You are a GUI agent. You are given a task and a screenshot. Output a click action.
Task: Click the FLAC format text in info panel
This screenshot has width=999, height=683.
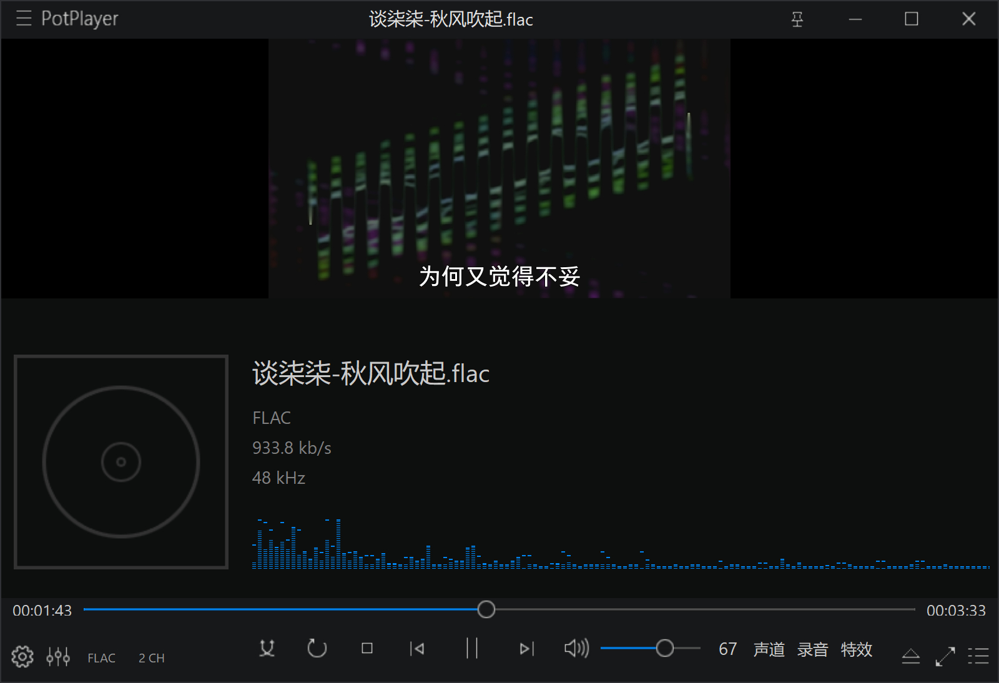pyautogui.click(x=272, y=418)
